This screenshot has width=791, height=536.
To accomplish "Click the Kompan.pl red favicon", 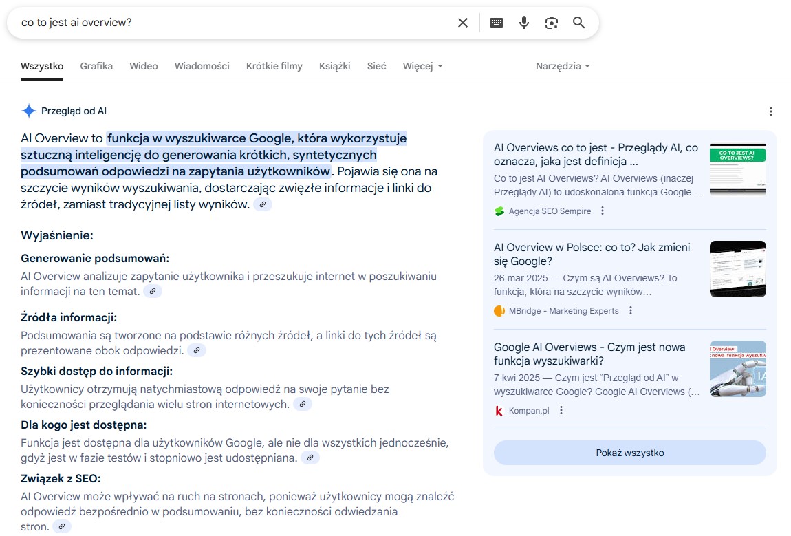I will pos(499,411).
